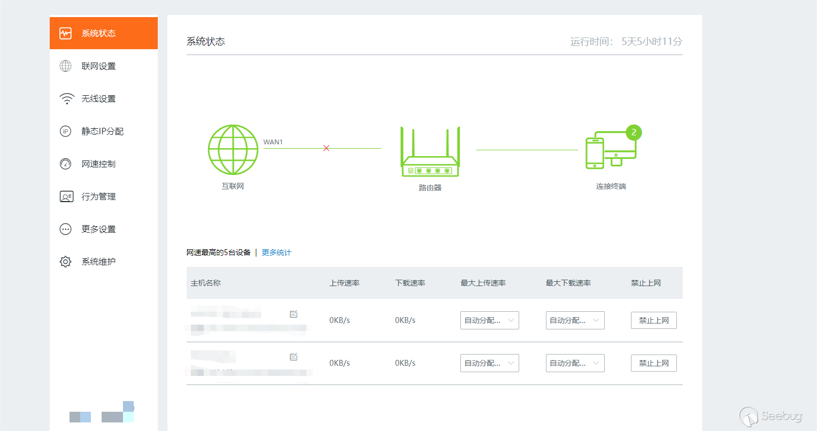The image size is (817, 431).
Task: Click the 系统维护 gear icon
Action: [x=65, y=261]
